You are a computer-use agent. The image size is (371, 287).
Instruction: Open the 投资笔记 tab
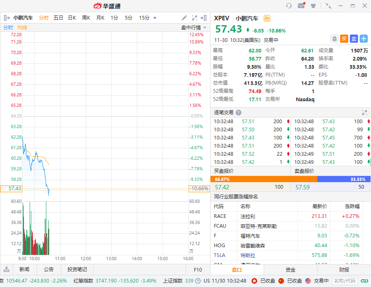pos(77,269)
